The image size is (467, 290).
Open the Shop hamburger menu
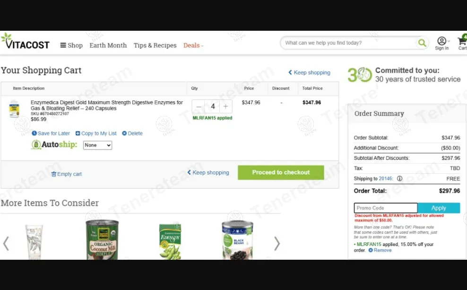[x=71, y=45]
